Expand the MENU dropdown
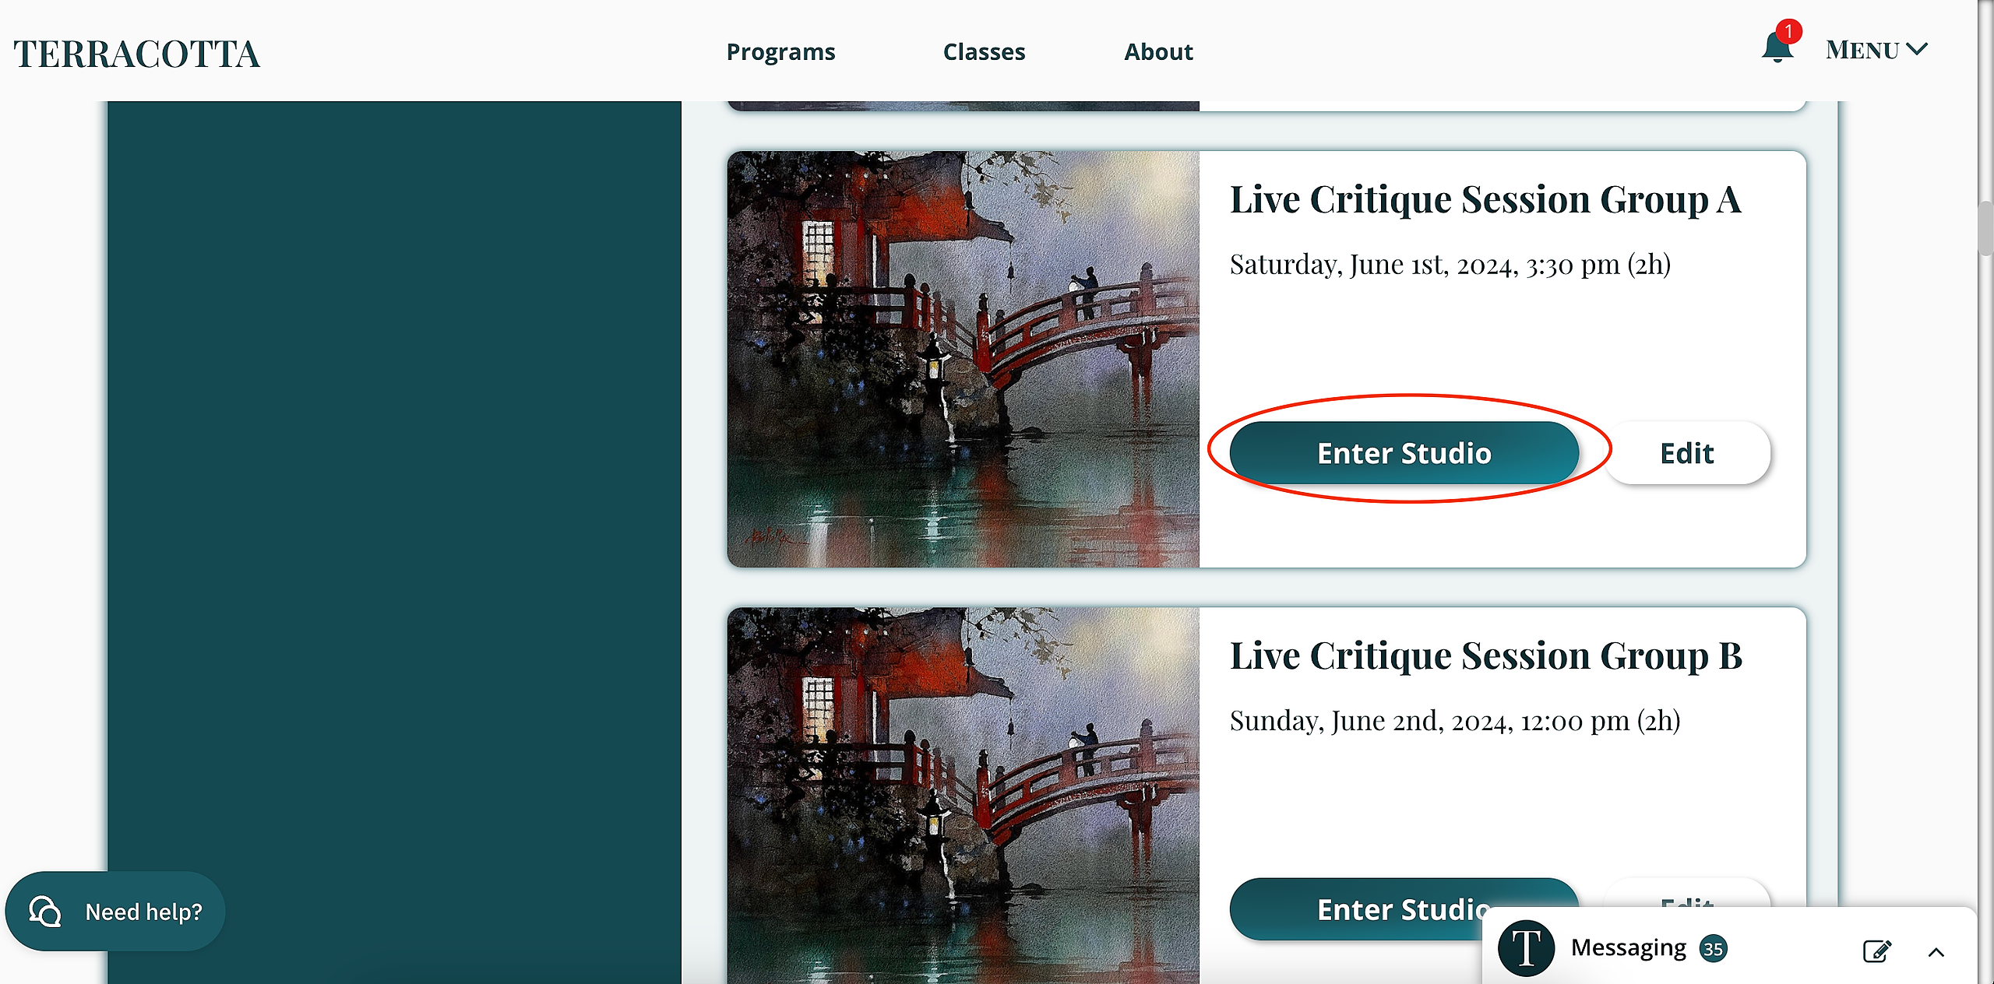Viewport: 1994px width, 984px height. coord(1876,50)
